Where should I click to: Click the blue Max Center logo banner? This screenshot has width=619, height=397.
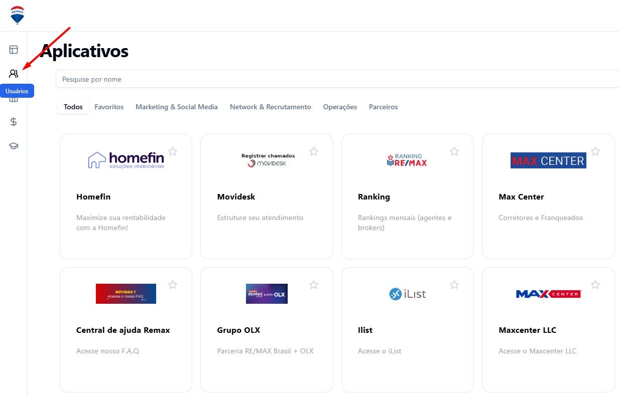pyautogui.click(x=548, y=160)
